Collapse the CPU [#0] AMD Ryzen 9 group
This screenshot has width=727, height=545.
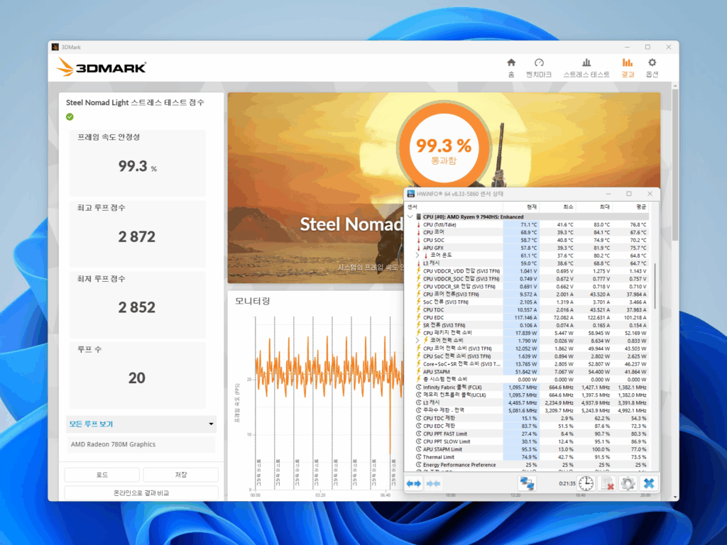(x=410, y=216)
